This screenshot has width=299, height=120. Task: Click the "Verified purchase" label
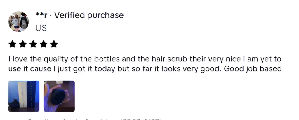click(x=89, y=15)
